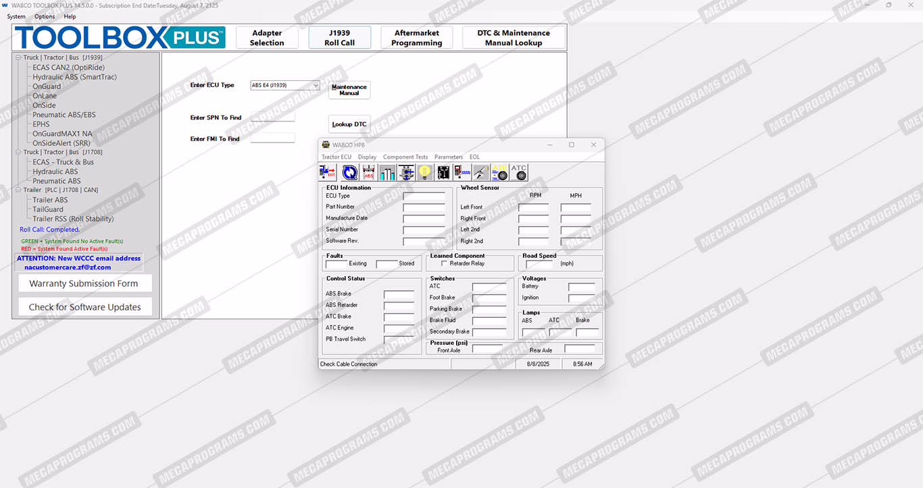Select ECAS - Truck & Bus tree item
This screenshot has height=488, width=923.
tap(63, 162)
